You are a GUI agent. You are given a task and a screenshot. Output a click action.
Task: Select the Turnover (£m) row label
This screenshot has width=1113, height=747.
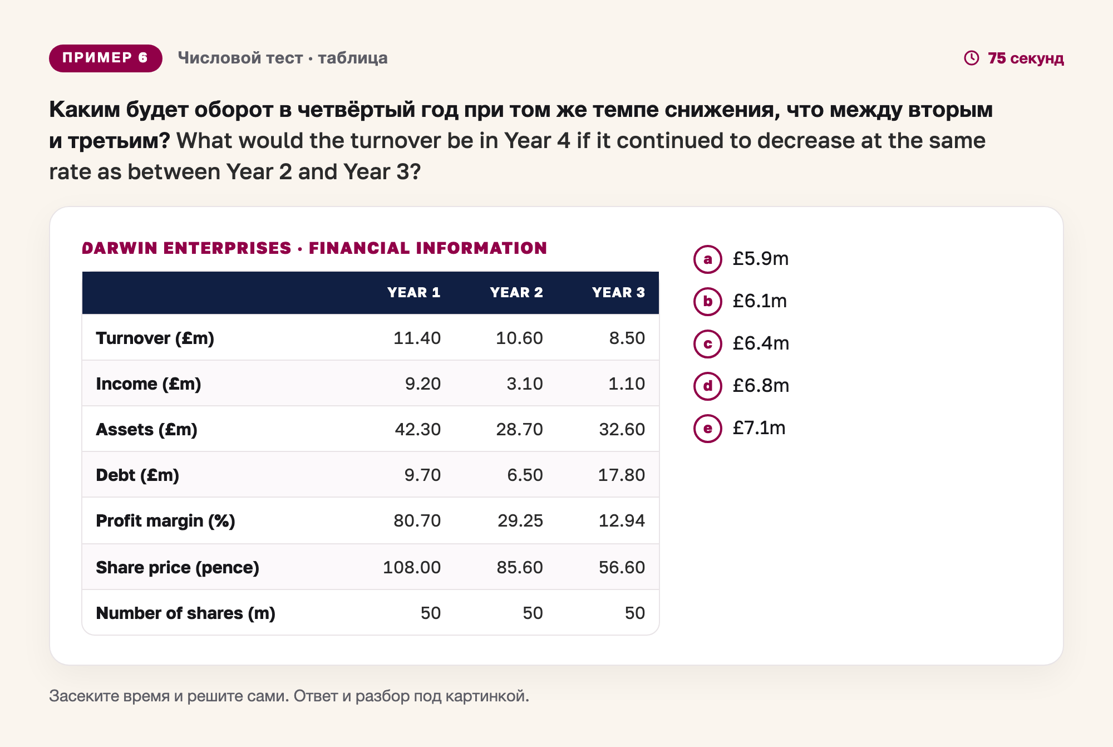155,338
